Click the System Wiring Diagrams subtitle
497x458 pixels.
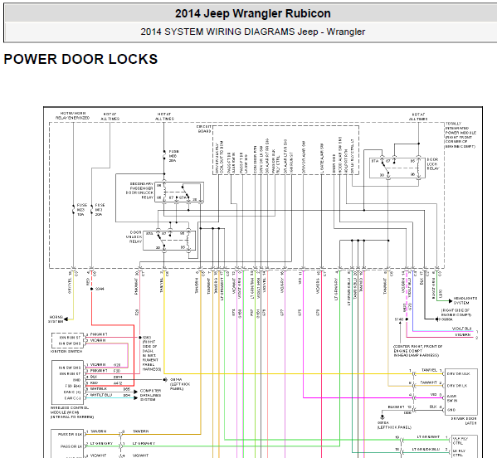point(252,32)
